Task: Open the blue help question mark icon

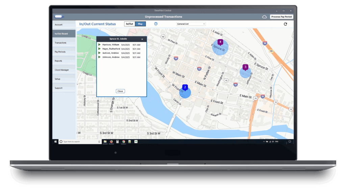Action: click(x=156, y=24)
